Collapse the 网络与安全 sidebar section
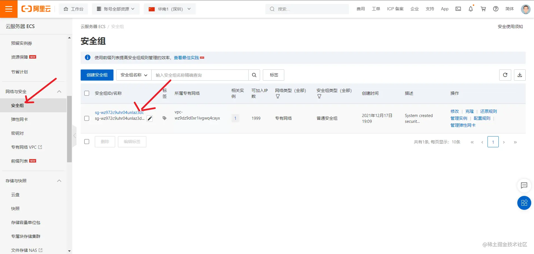 (59, 91)
